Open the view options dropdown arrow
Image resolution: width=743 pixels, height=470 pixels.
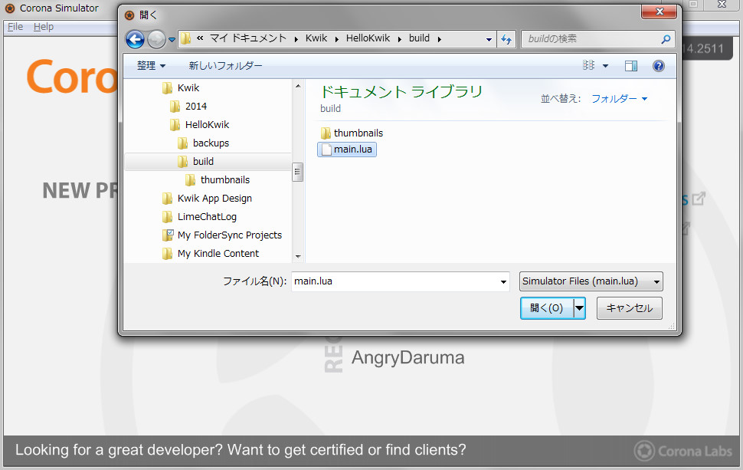(605, 66)
